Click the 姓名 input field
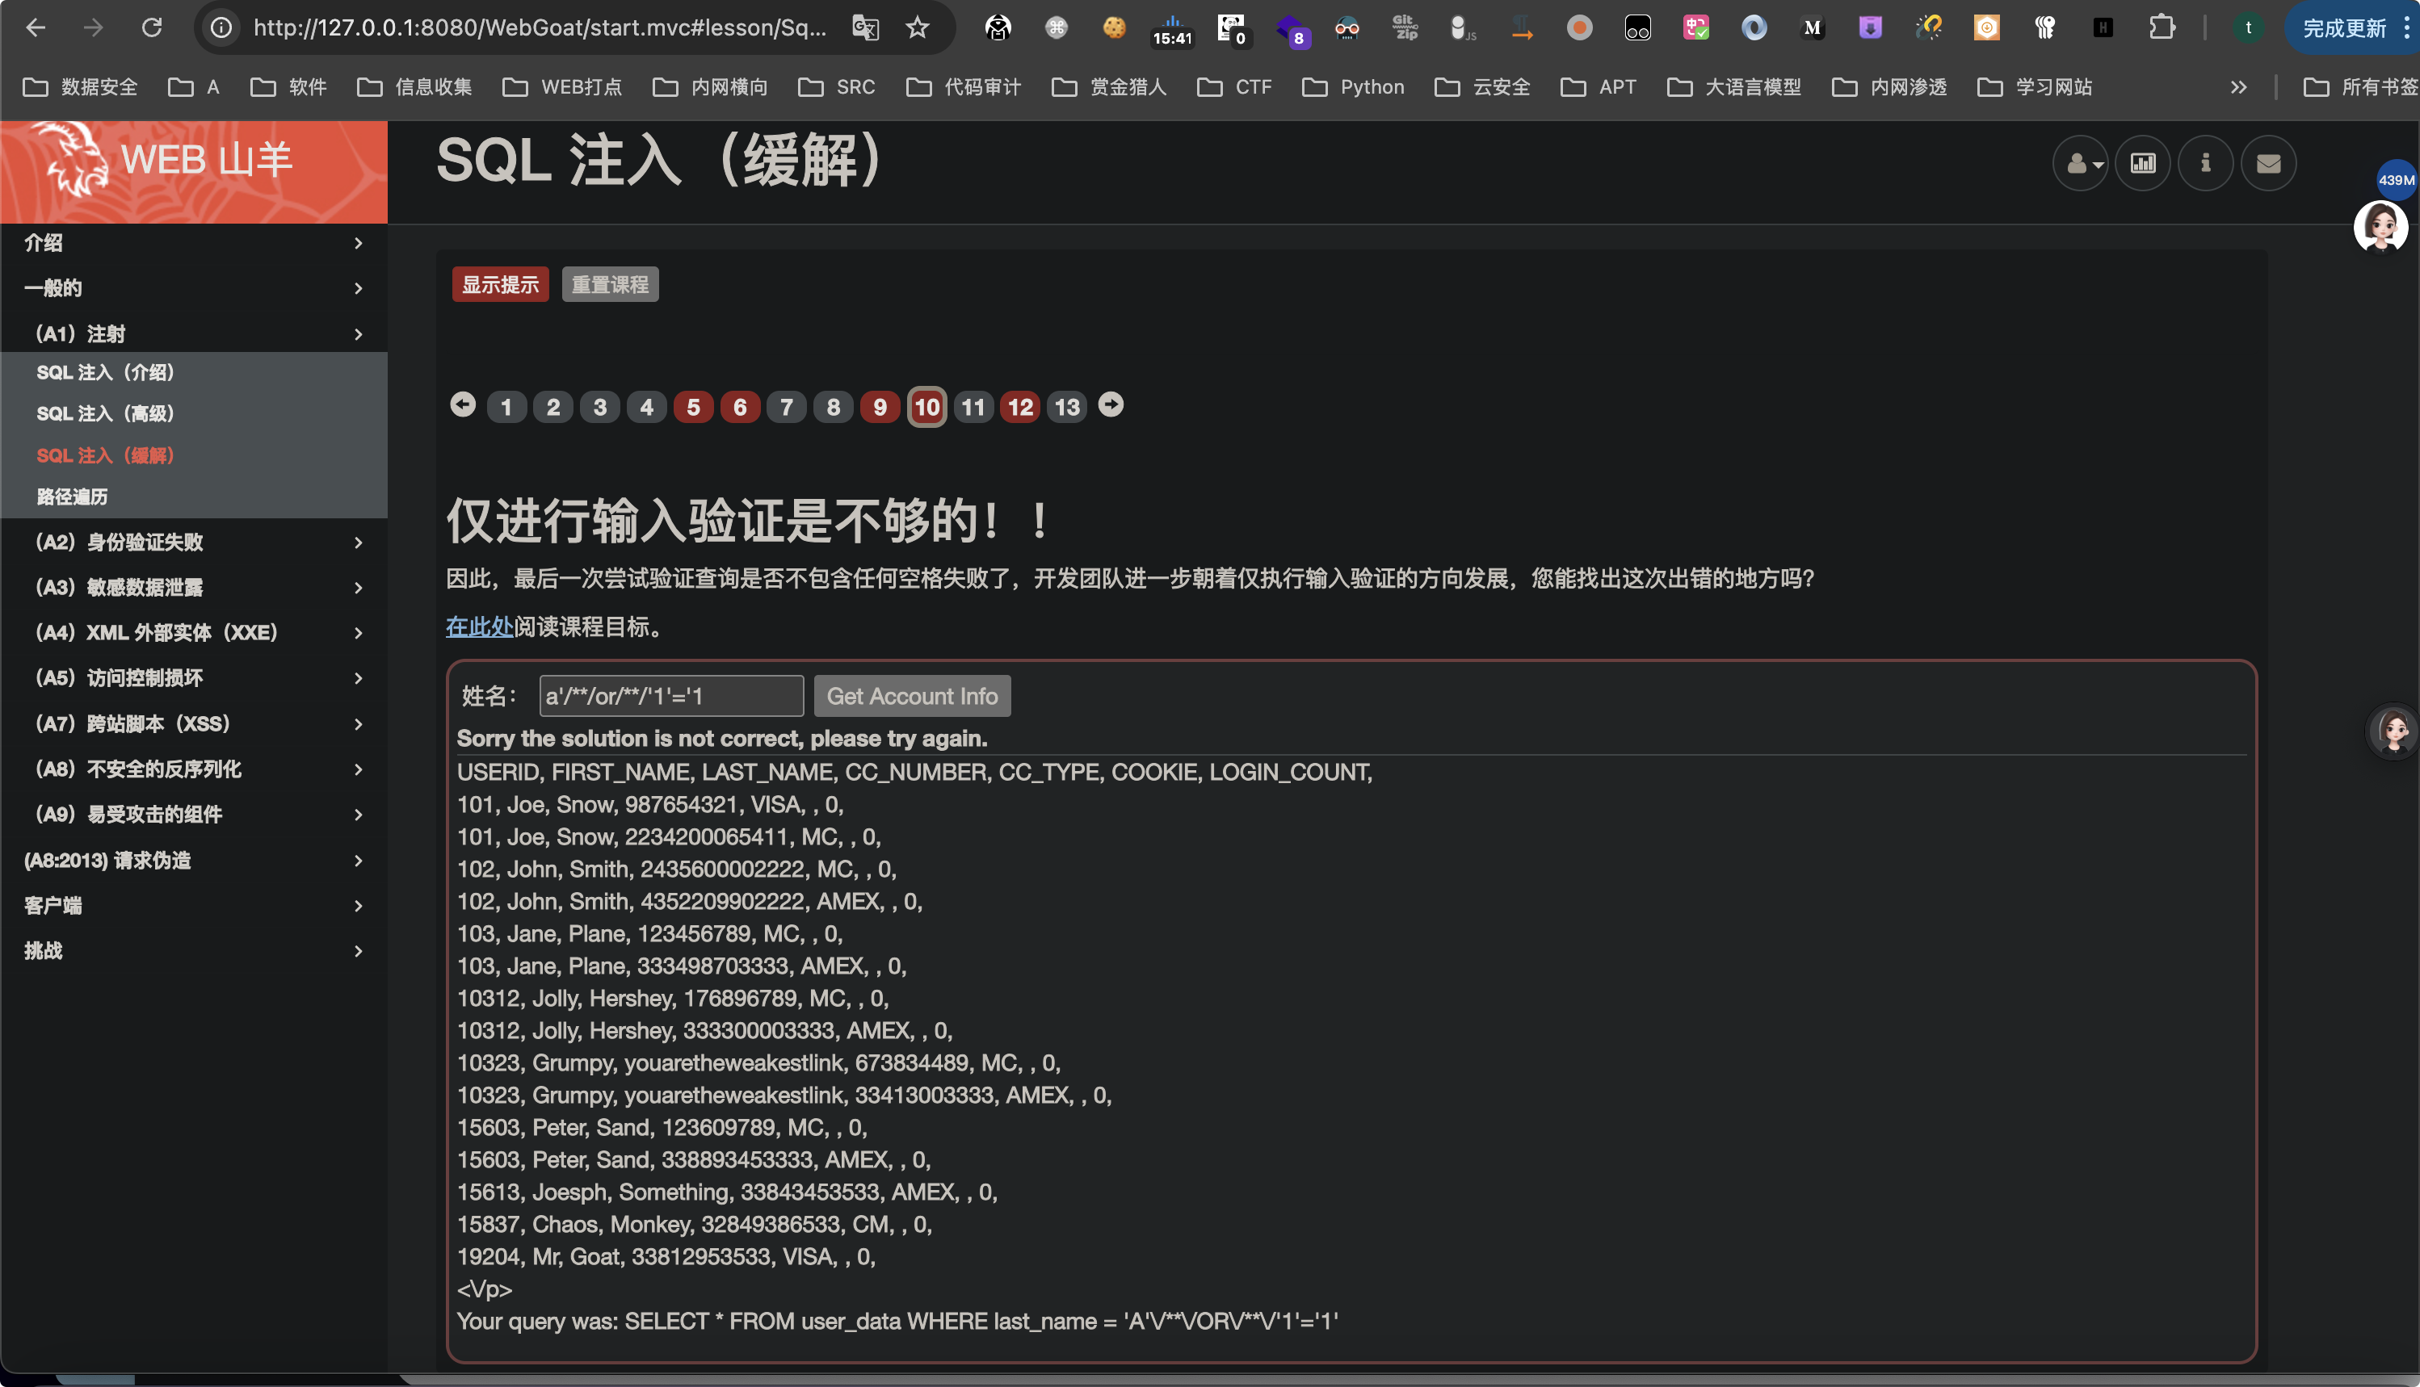The height and width of the screenshot is (1387, 2420). (x=671, y=697)
